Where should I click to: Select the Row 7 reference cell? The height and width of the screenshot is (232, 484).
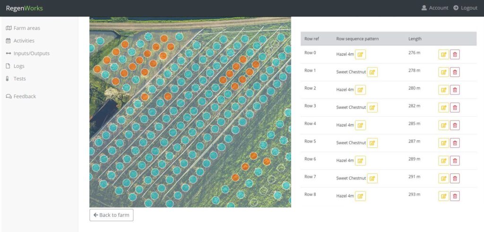point(310,176)
